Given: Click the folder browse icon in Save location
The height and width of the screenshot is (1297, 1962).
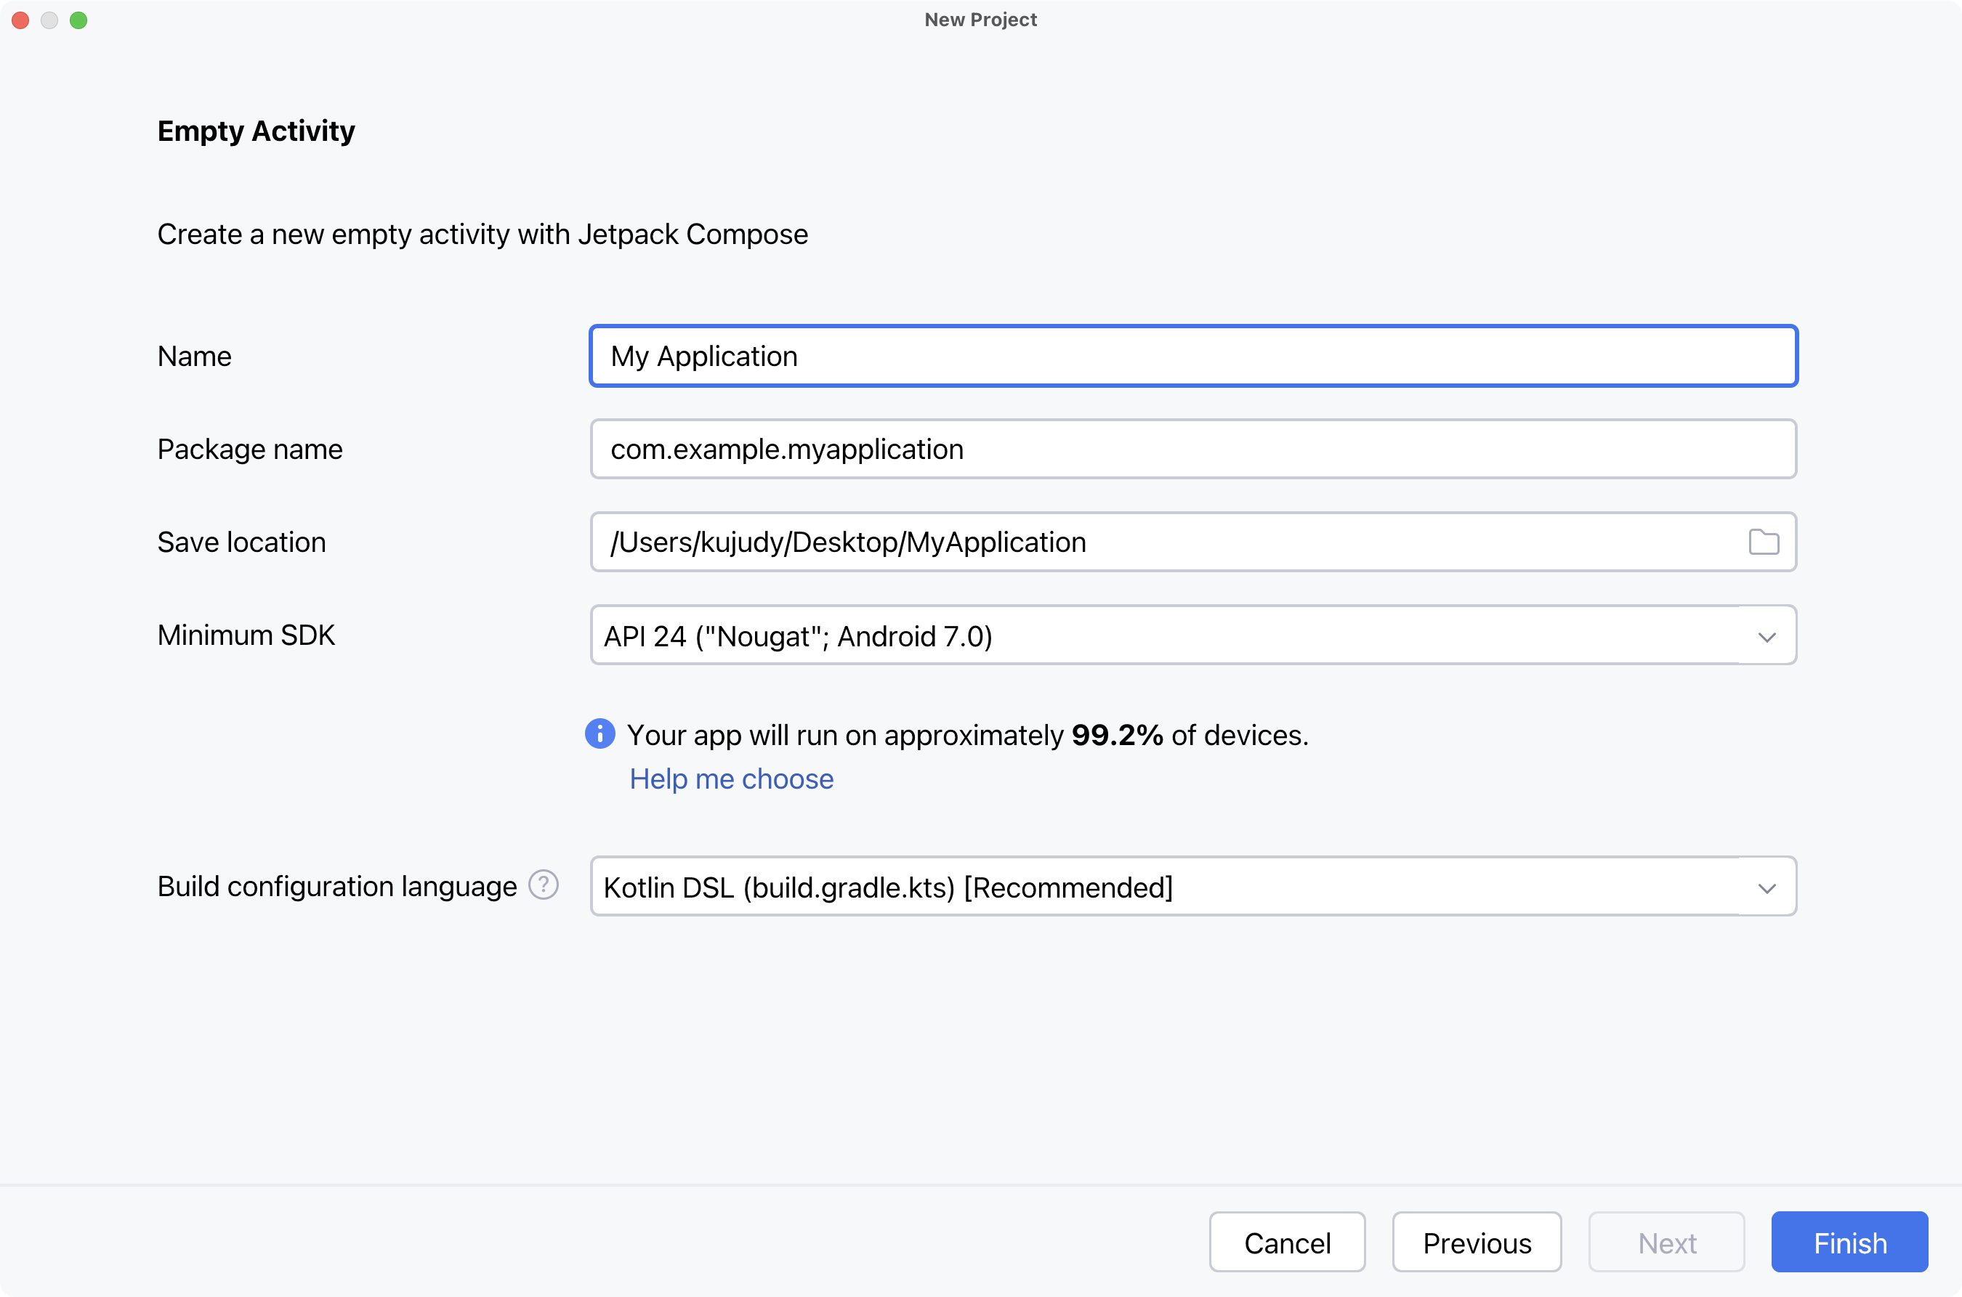Looking at the screenshot, I should (1764, 542).
